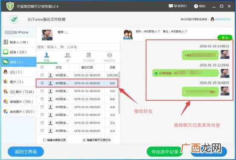This screenshot has height=160, width=236.
Task: Open 短信 (126) messages category
Action: pyautogui.click(x=18, y=52)
